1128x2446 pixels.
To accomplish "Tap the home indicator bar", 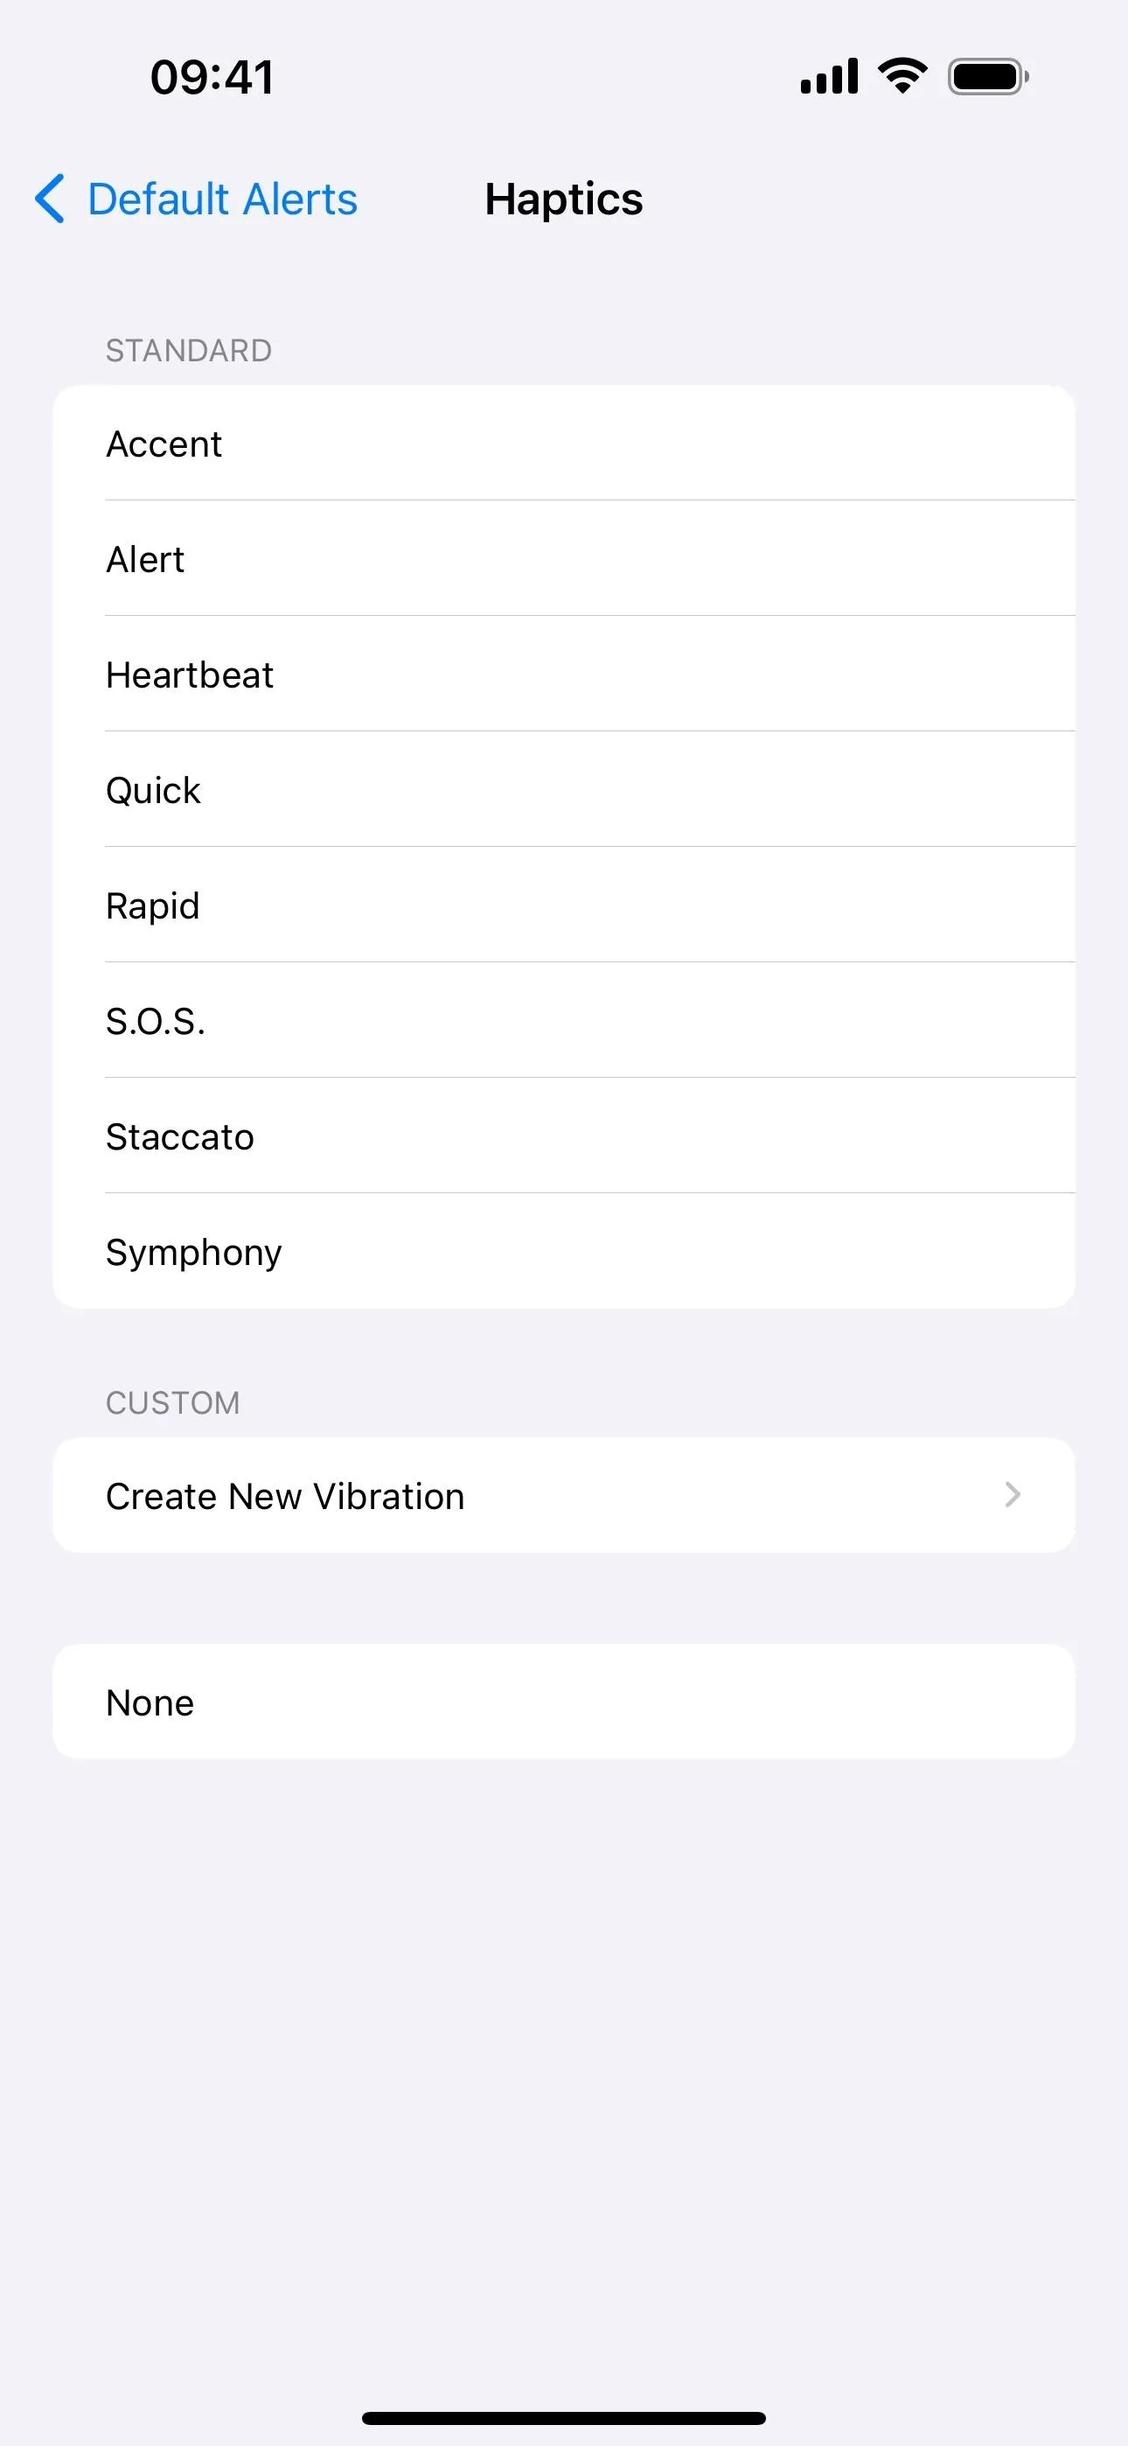I will point(564,2417).
